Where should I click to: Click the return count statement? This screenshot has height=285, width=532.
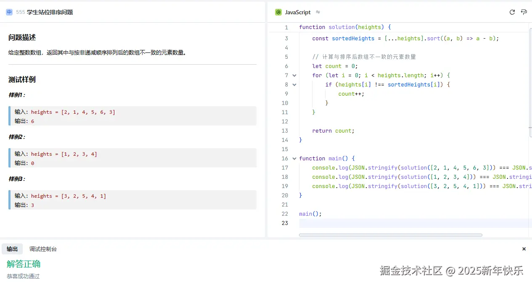(333, 131)
